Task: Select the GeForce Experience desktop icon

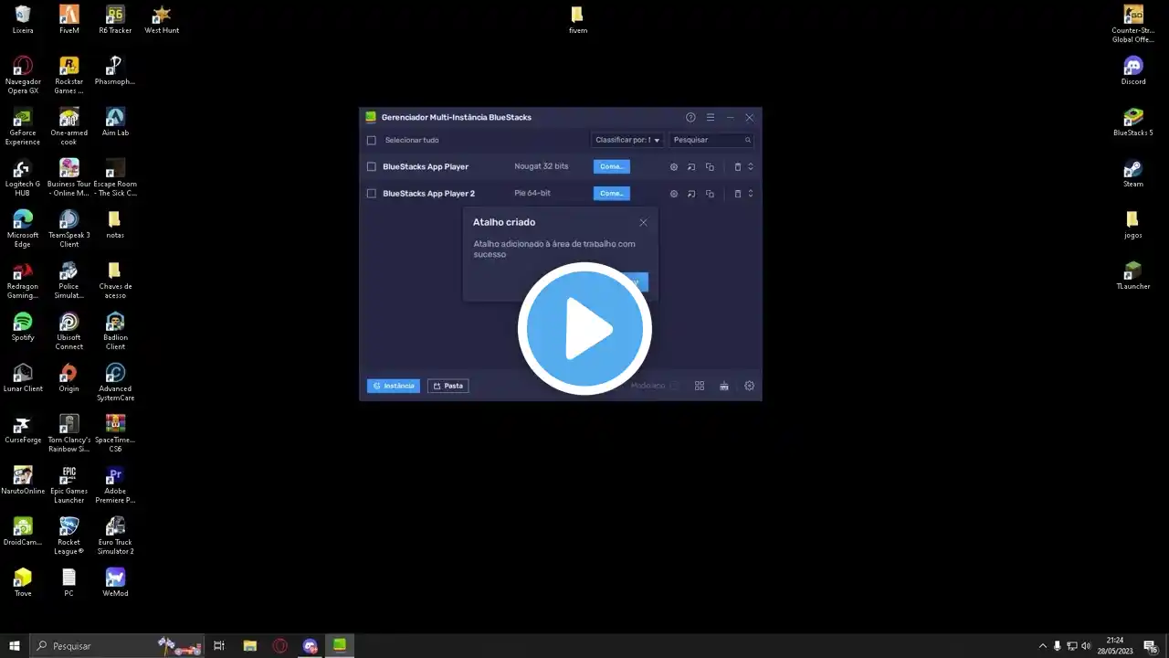Action: [x=23, y=126]
